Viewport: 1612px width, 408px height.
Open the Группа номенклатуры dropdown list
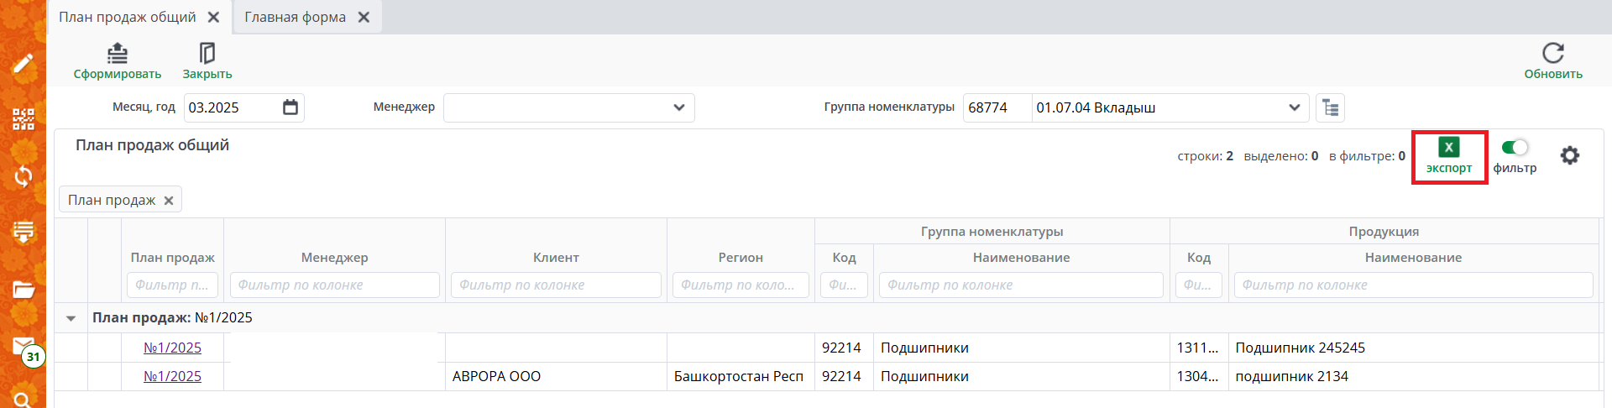pos(1294,107)
